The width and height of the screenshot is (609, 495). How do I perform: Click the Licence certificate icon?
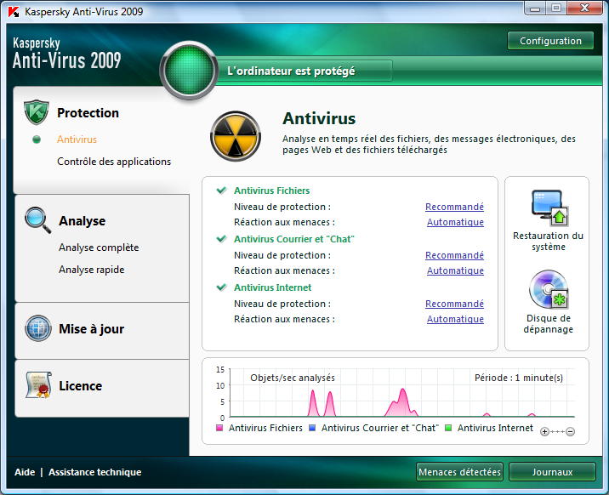[38, 385]
